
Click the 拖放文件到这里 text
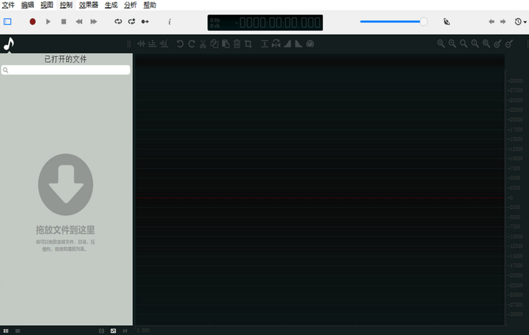[x=65, y=230]
